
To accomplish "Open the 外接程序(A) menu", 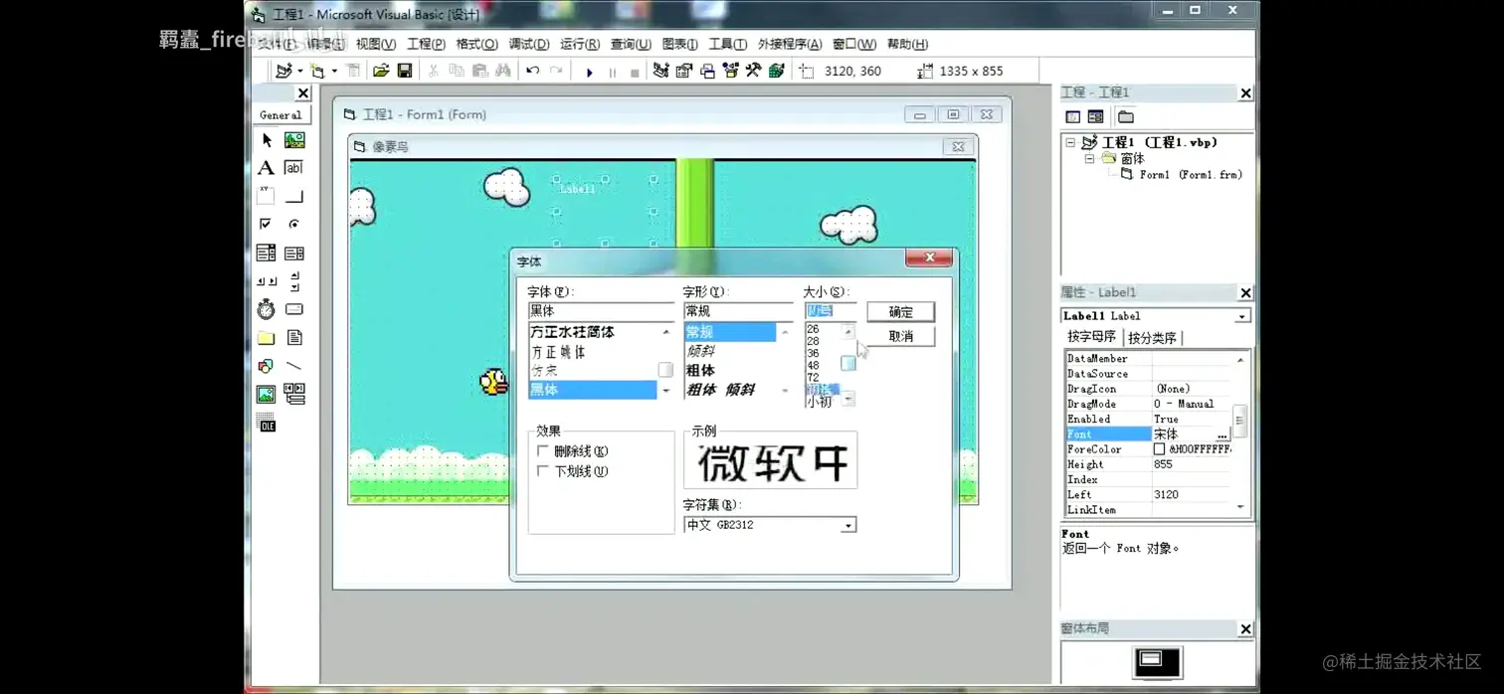I will pos(790,44).
